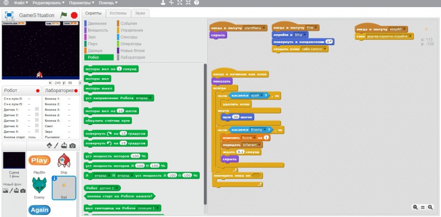The height and width of the screenshot is (217, 441).
Task: Open Операторы block category
Action: pyautogui.click(x=131, y=44)
